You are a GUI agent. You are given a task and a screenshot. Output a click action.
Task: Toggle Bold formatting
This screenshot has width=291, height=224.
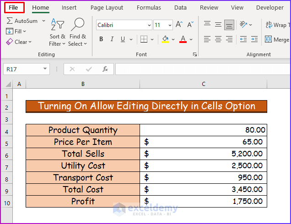click(x=101, y=39)
